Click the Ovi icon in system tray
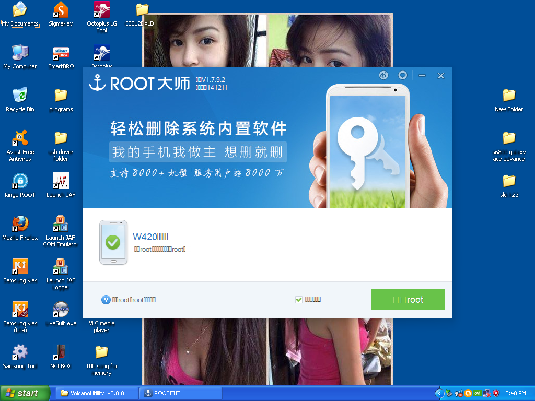Viewport: 535px width, 401px height. pos(476,393)
